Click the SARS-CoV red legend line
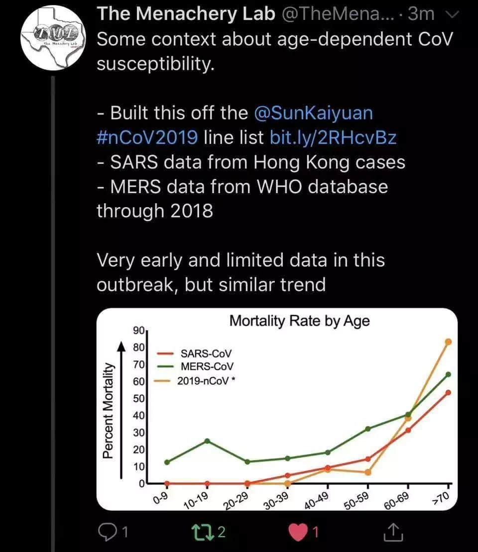Screen dimensions: 478x552 pos(165,353)
